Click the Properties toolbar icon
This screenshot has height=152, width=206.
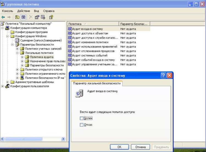[37, 17]
